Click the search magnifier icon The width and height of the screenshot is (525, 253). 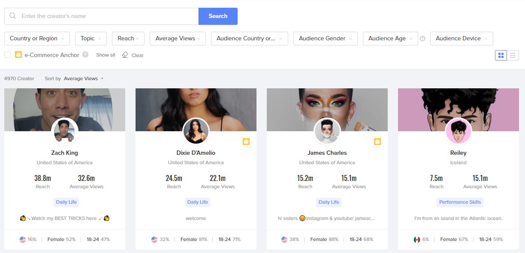(13, 16)
